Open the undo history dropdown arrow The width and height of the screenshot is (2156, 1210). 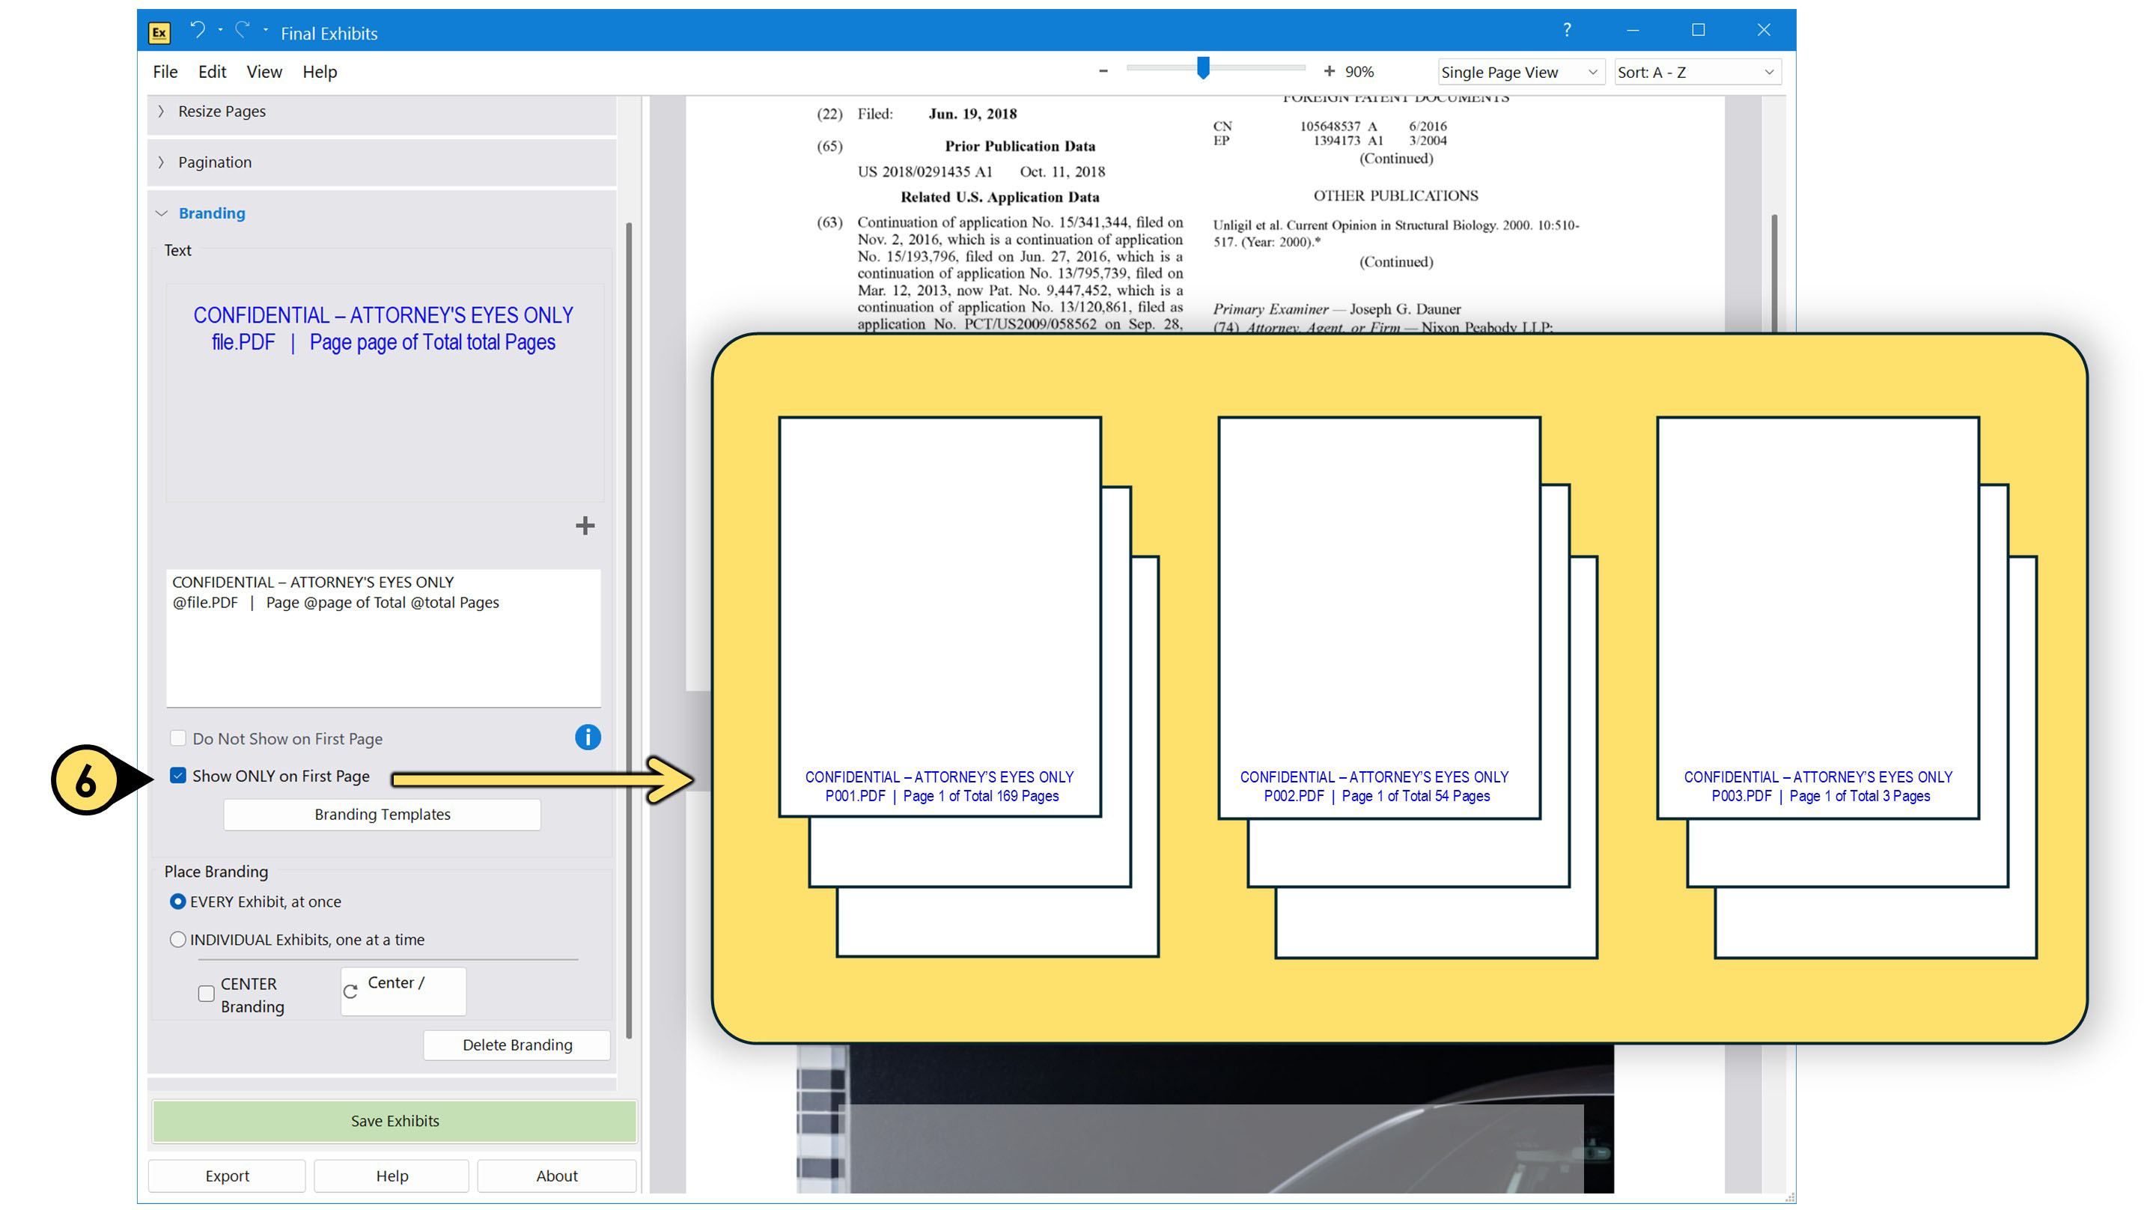220,30
